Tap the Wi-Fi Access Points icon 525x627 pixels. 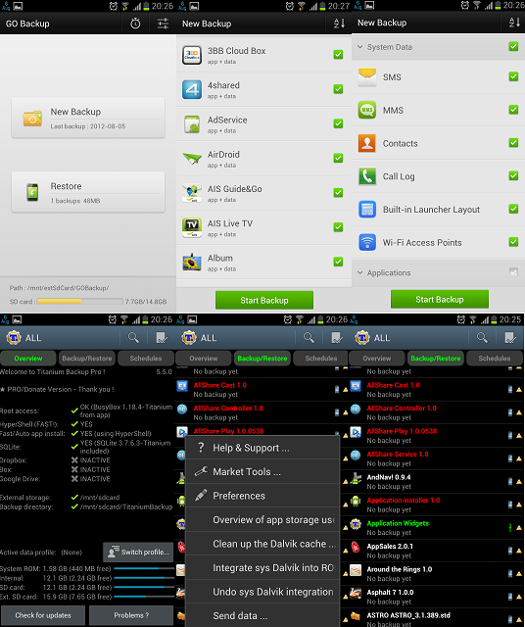pos(367,242)
